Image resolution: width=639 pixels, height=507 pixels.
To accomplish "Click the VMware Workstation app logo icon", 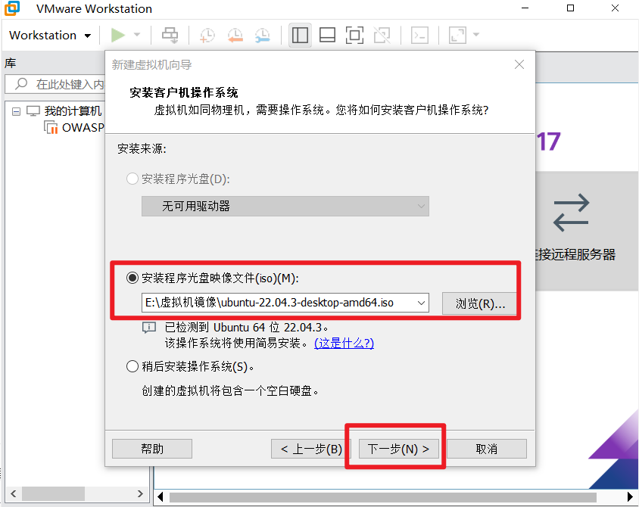I will [x=12, y=8].
